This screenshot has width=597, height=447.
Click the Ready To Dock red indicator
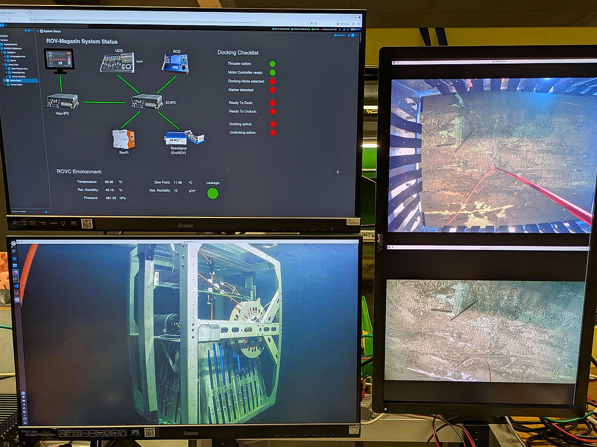coord(272,103)
